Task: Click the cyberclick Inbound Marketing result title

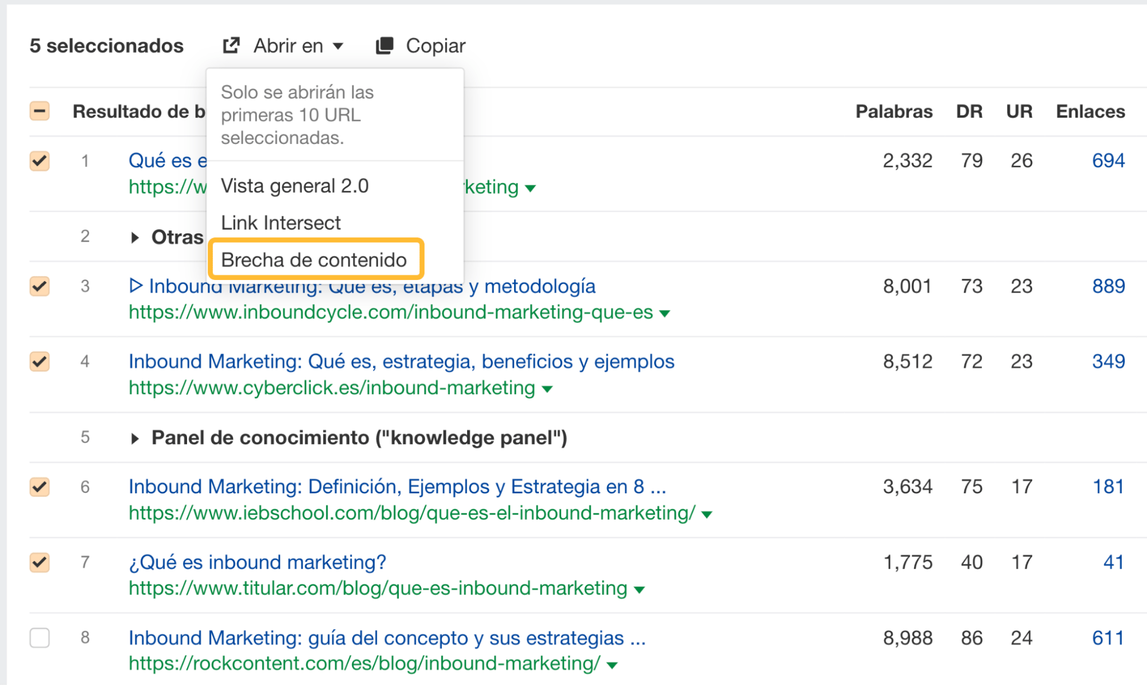Action: [x=401, y=361]
